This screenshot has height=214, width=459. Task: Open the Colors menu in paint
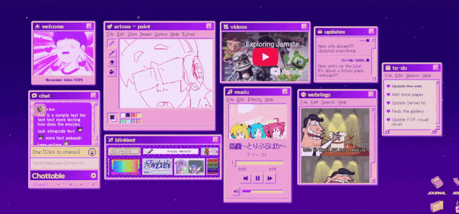161,34
